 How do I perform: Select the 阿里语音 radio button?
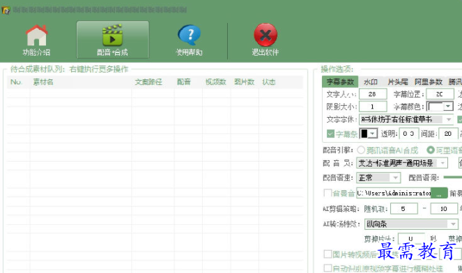pos(431,150)
